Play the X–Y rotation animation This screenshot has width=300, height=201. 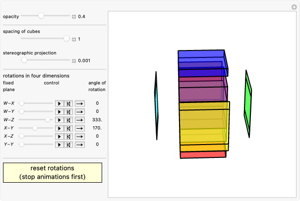tap(60, 128)
